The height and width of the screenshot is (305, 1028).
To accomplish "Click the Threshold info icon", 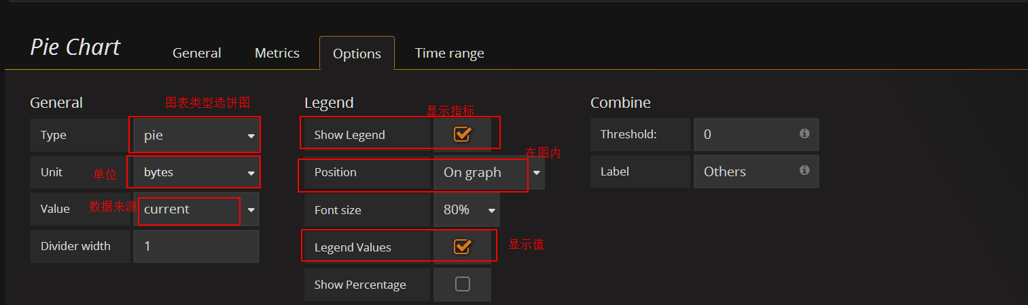I will (804, 134).
